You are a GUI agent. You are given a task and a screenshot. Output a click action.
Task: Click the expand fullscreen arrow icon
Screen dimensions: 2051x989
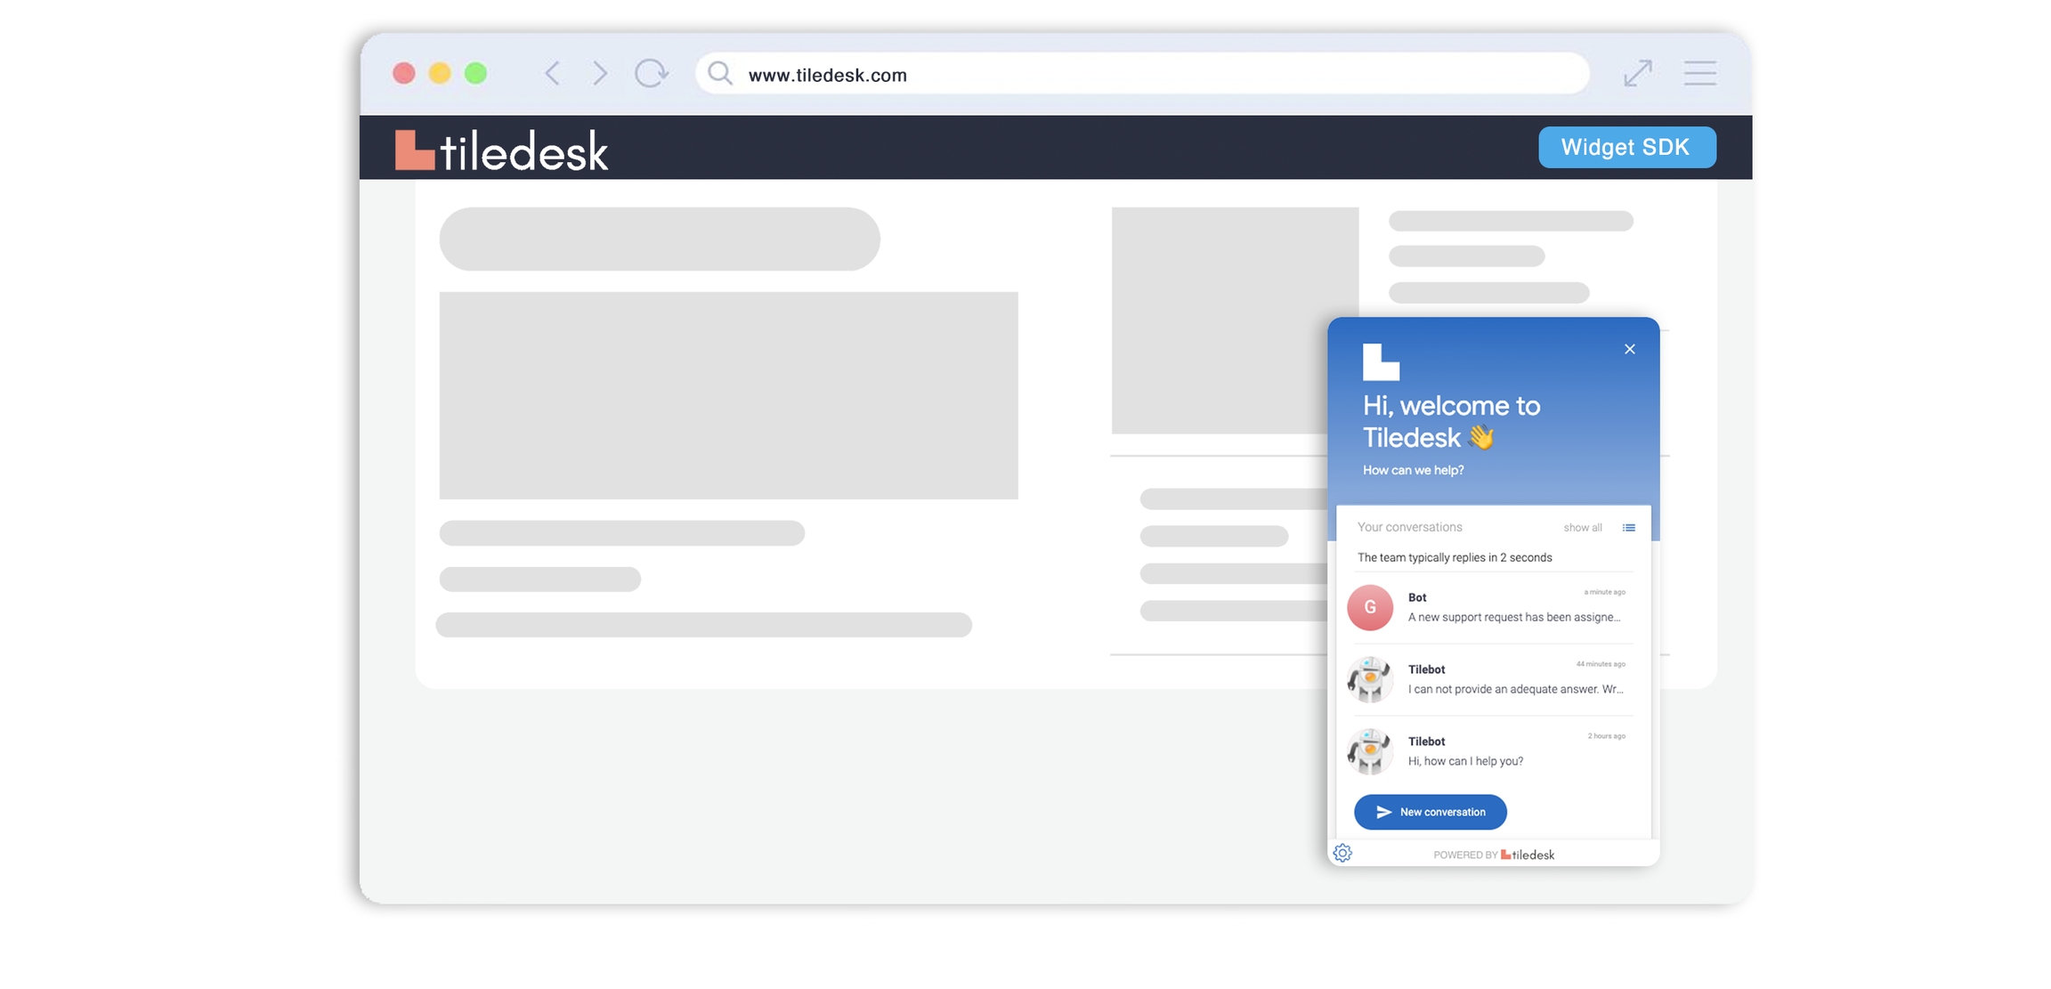[1637, 73]
